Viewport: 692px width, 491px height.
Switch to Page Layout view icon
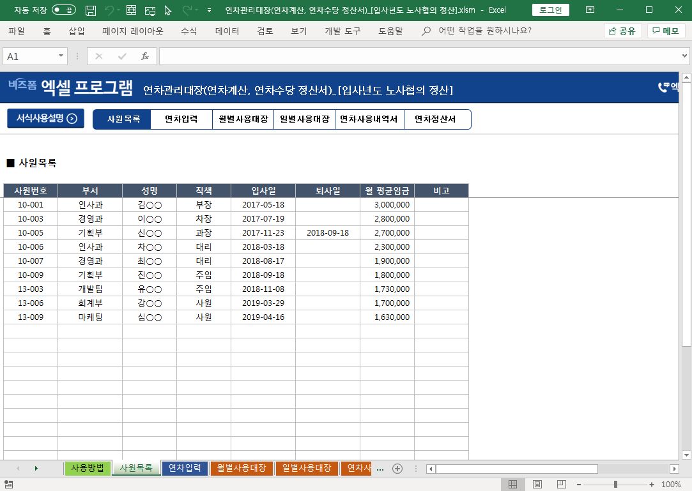point(537,485)
